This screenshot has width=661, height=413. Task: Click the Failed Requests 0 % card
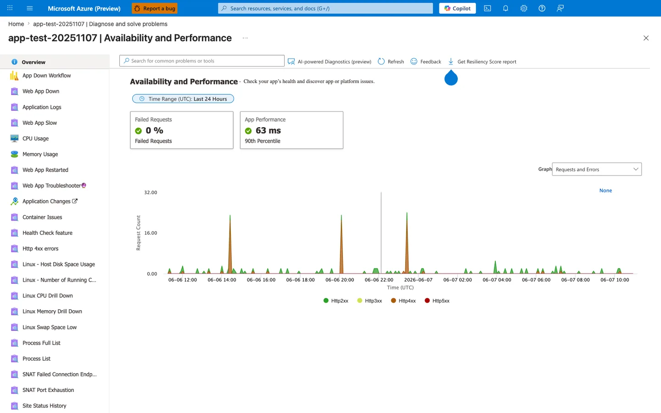pyautogui.click(x=182, y=130)
